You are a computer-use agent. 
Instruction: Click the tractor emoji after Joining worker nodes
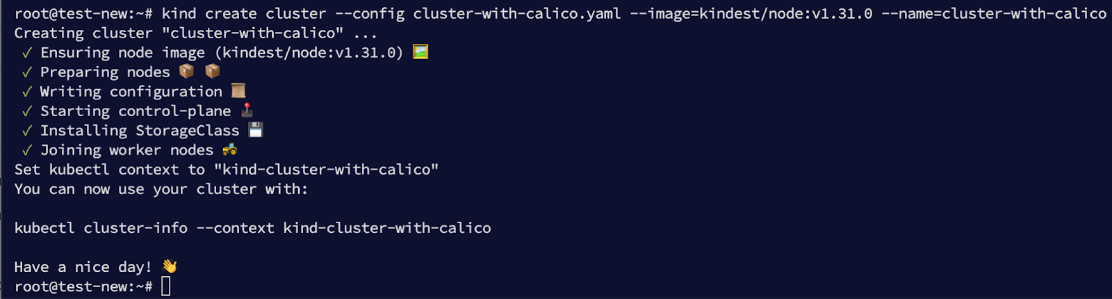tap(229, 149)
